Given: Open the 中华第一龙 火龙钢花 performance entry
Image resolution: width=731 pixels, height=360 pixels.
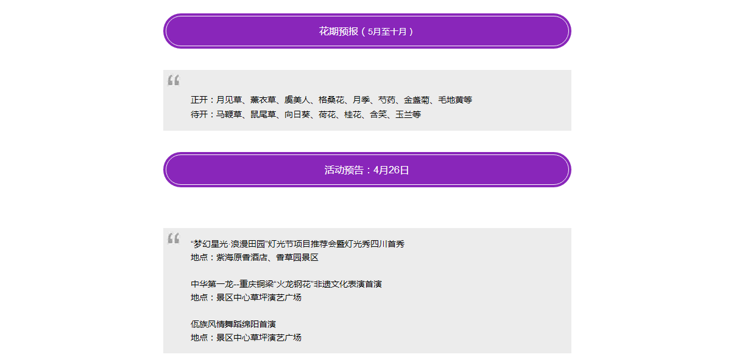Looking at the screenshot, I should tap(286, 284).
